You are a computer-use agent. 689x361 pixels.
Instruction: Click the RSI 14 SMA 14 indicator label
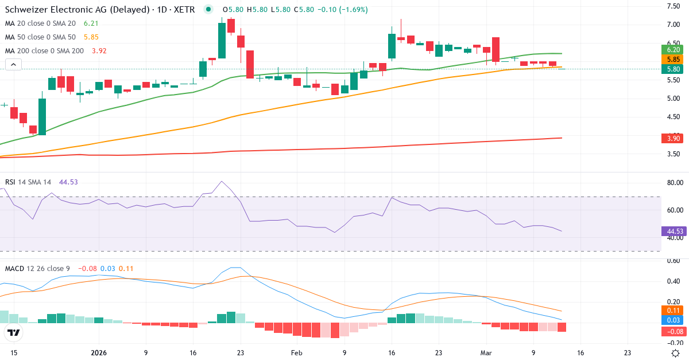[28, 181]
